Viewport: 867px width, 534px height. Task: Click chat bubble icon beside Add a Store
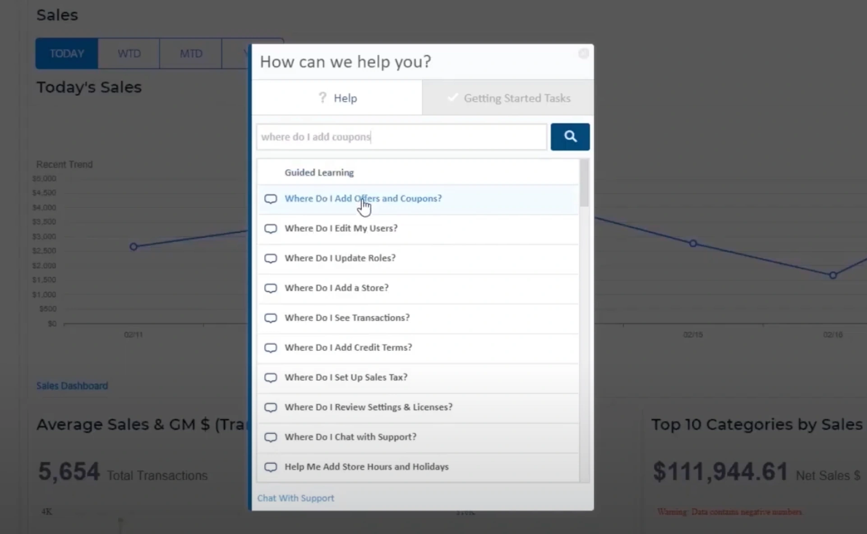[x=271, y=288]
